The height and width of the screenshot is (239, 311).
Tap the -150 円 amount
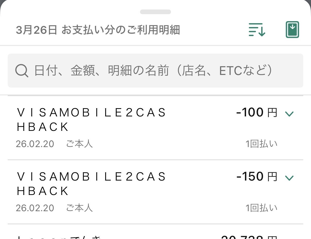256,177
